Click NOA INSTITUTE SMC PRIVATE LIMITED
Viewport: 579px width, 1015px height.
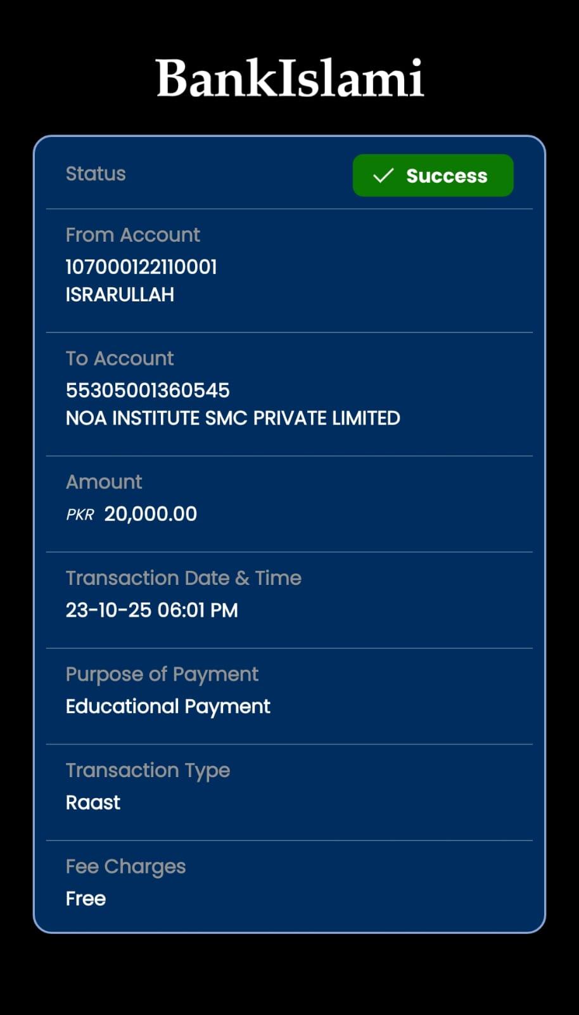(x=232, y=418)
